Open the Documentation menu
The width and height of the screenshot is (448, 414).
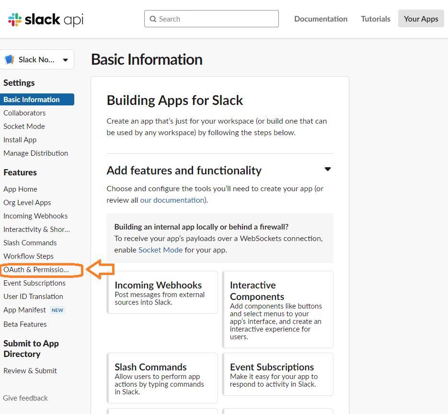point(321,19)
